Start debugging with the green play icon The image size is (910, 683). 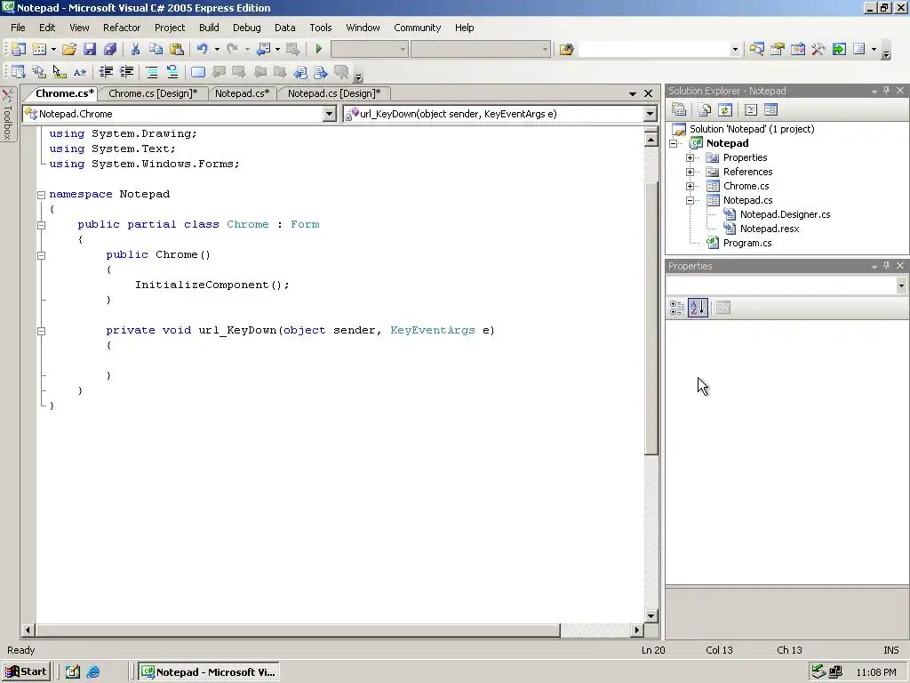point(319,50)
